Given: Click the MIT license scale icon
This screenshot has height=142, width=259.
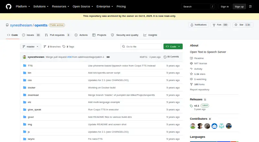Looking at the screenshot, I should pyautogui.click(x=191, y=64).
